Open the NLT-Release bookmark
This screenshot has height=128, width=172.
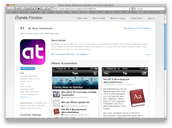coord(155,12)
